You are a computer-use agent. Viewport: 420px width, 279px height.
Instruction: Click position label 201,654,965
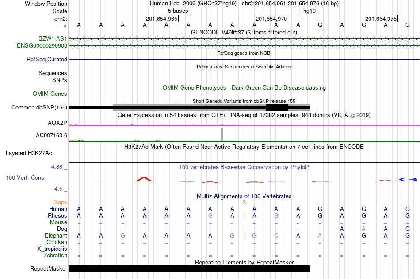161,19
